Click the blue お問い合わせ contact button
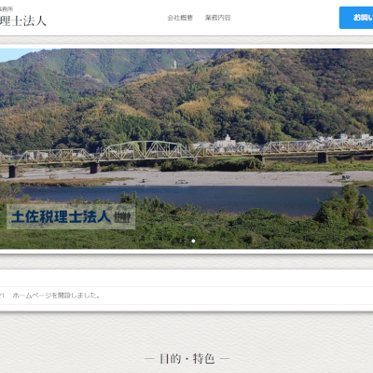Image resolution: width=373 pixels, height=373 pixels. pyautogui.click(x=356, y=18)
